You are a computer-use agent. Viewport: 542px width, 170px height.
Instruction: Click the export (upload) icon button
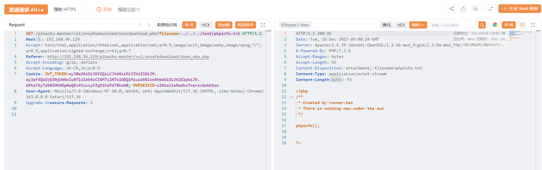[463, 9]
